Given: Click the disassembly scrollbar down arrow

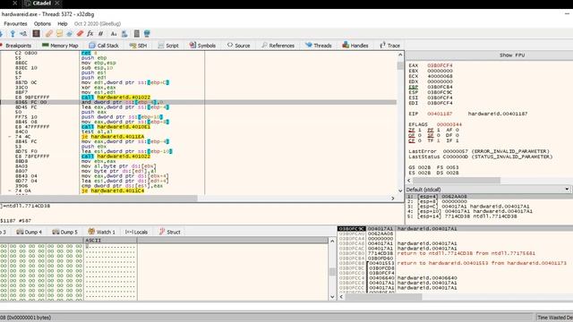Looking at the screenshot, I should point(400,191).
